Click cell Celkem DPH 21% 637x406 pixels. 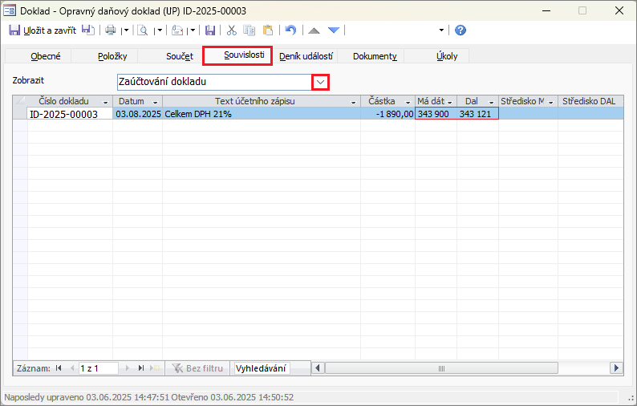click(x=262, y=114)
